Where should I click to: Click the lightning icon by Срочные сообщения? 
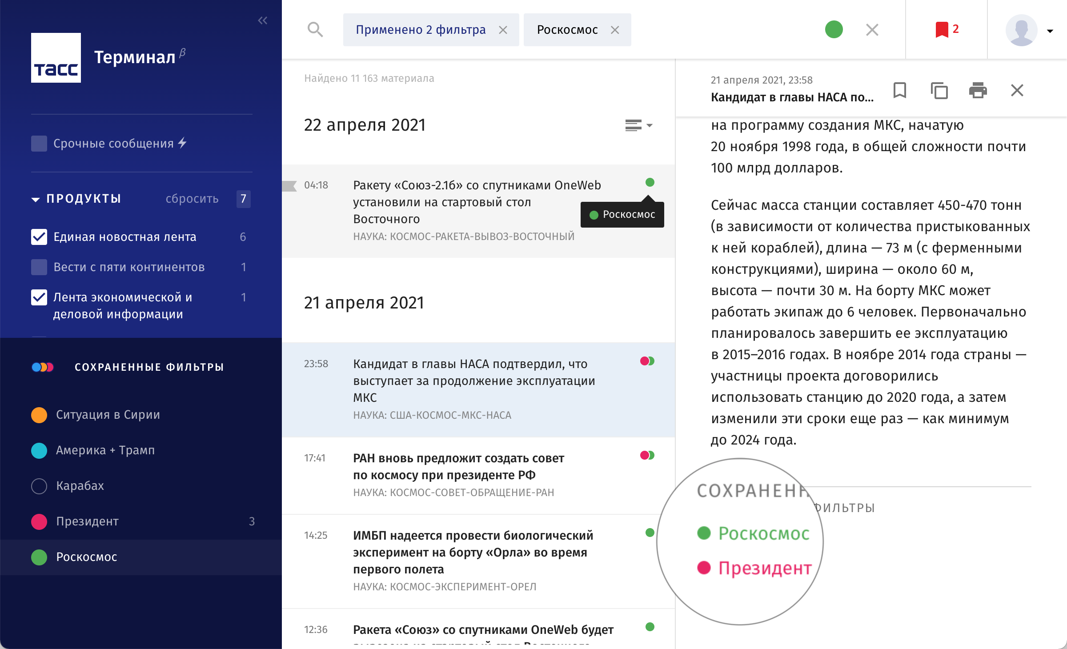pos(182,143)
